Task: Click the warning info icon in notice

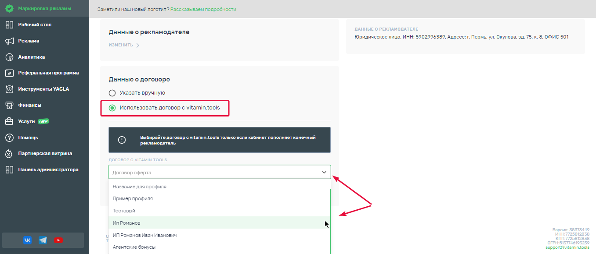Action: coord(122,140)
